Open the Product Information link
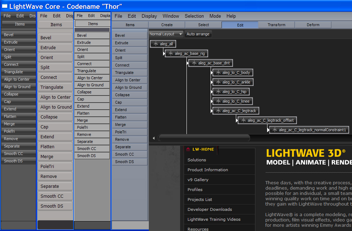 (x=208, y=170)
